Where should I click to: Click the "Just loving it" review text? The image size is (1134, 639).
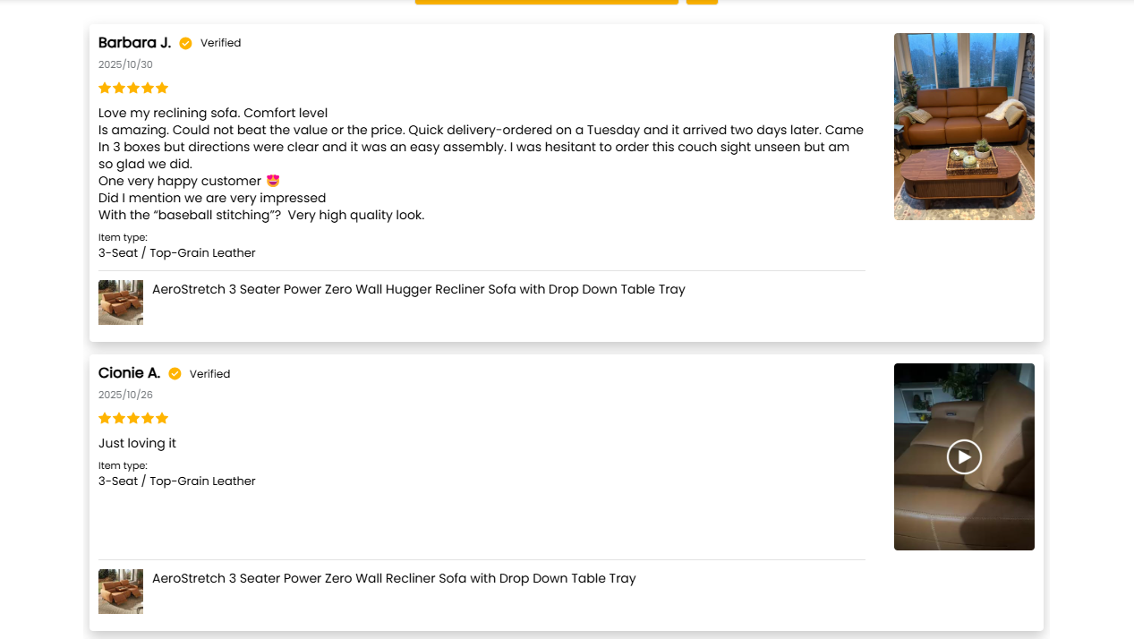137,443
